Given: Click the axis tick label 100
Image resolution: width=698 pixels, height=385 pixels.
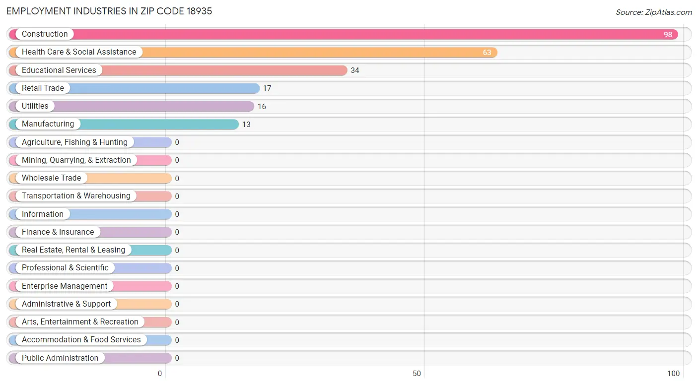Looking at the screenshot, I should (674, 374).
